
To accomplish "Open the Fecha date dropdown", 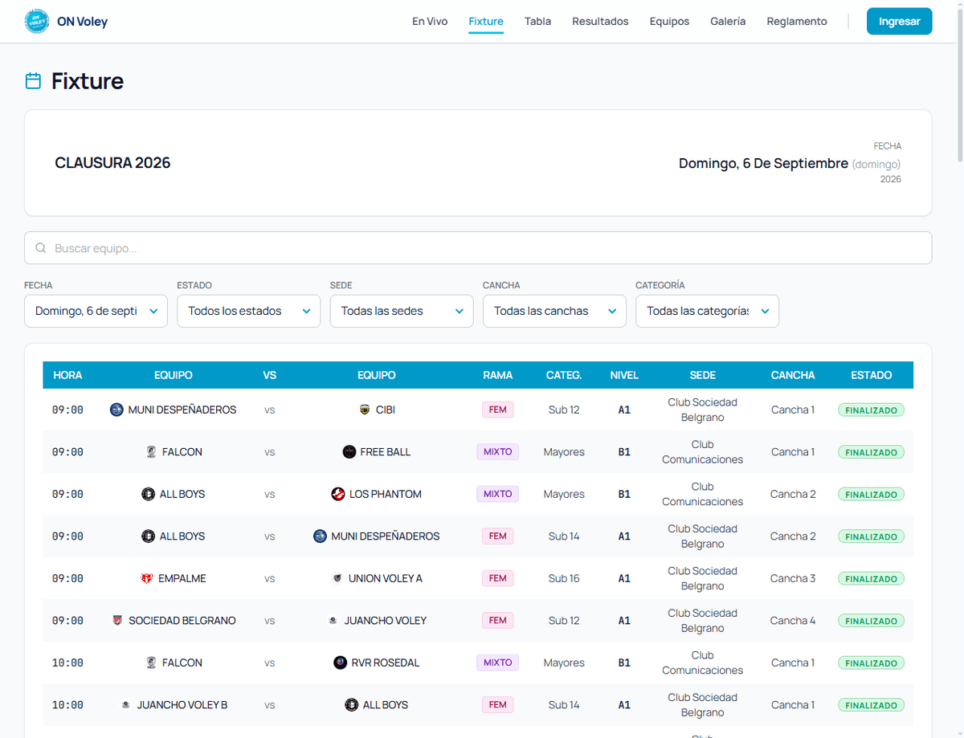I will [x=96, y=311].
